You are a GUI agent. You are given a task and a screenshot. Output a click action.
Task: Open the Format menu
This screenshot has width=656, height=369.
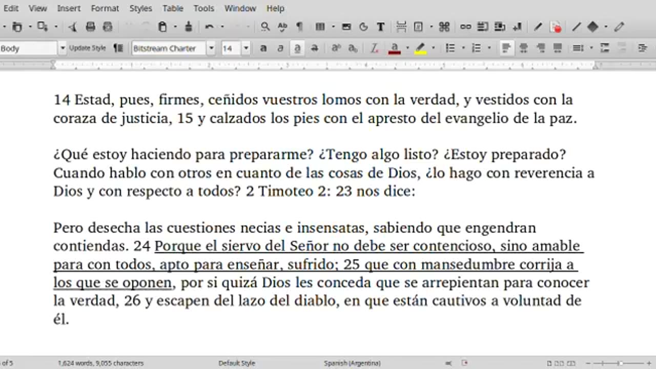click(105, 8)
